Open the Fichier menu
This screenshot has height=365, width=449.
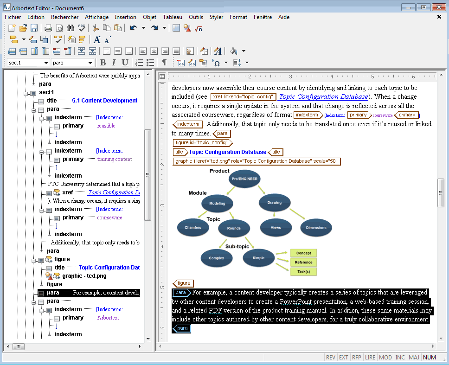pyautogui.click(x=13, y=17)
